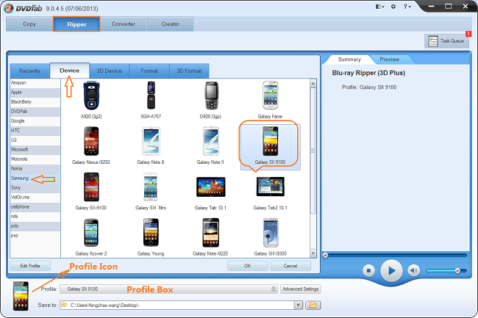This screenshot has width=478, height=318.
Task: Switch to the Copy module tab
Action: click(29, 24)
